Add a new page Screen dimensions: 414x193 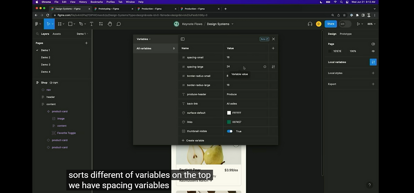pos(86,43)
